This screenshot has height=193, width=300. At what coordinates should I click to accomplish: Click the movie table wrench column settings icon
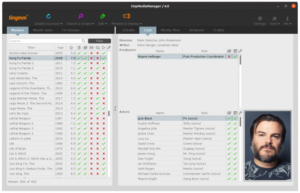[x=109, y=48]
